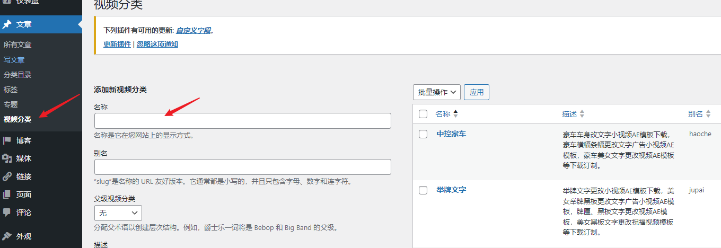
Task: Tick the select-all checkbox in table header
Action: pyautogui.click(x=423, y=114)
